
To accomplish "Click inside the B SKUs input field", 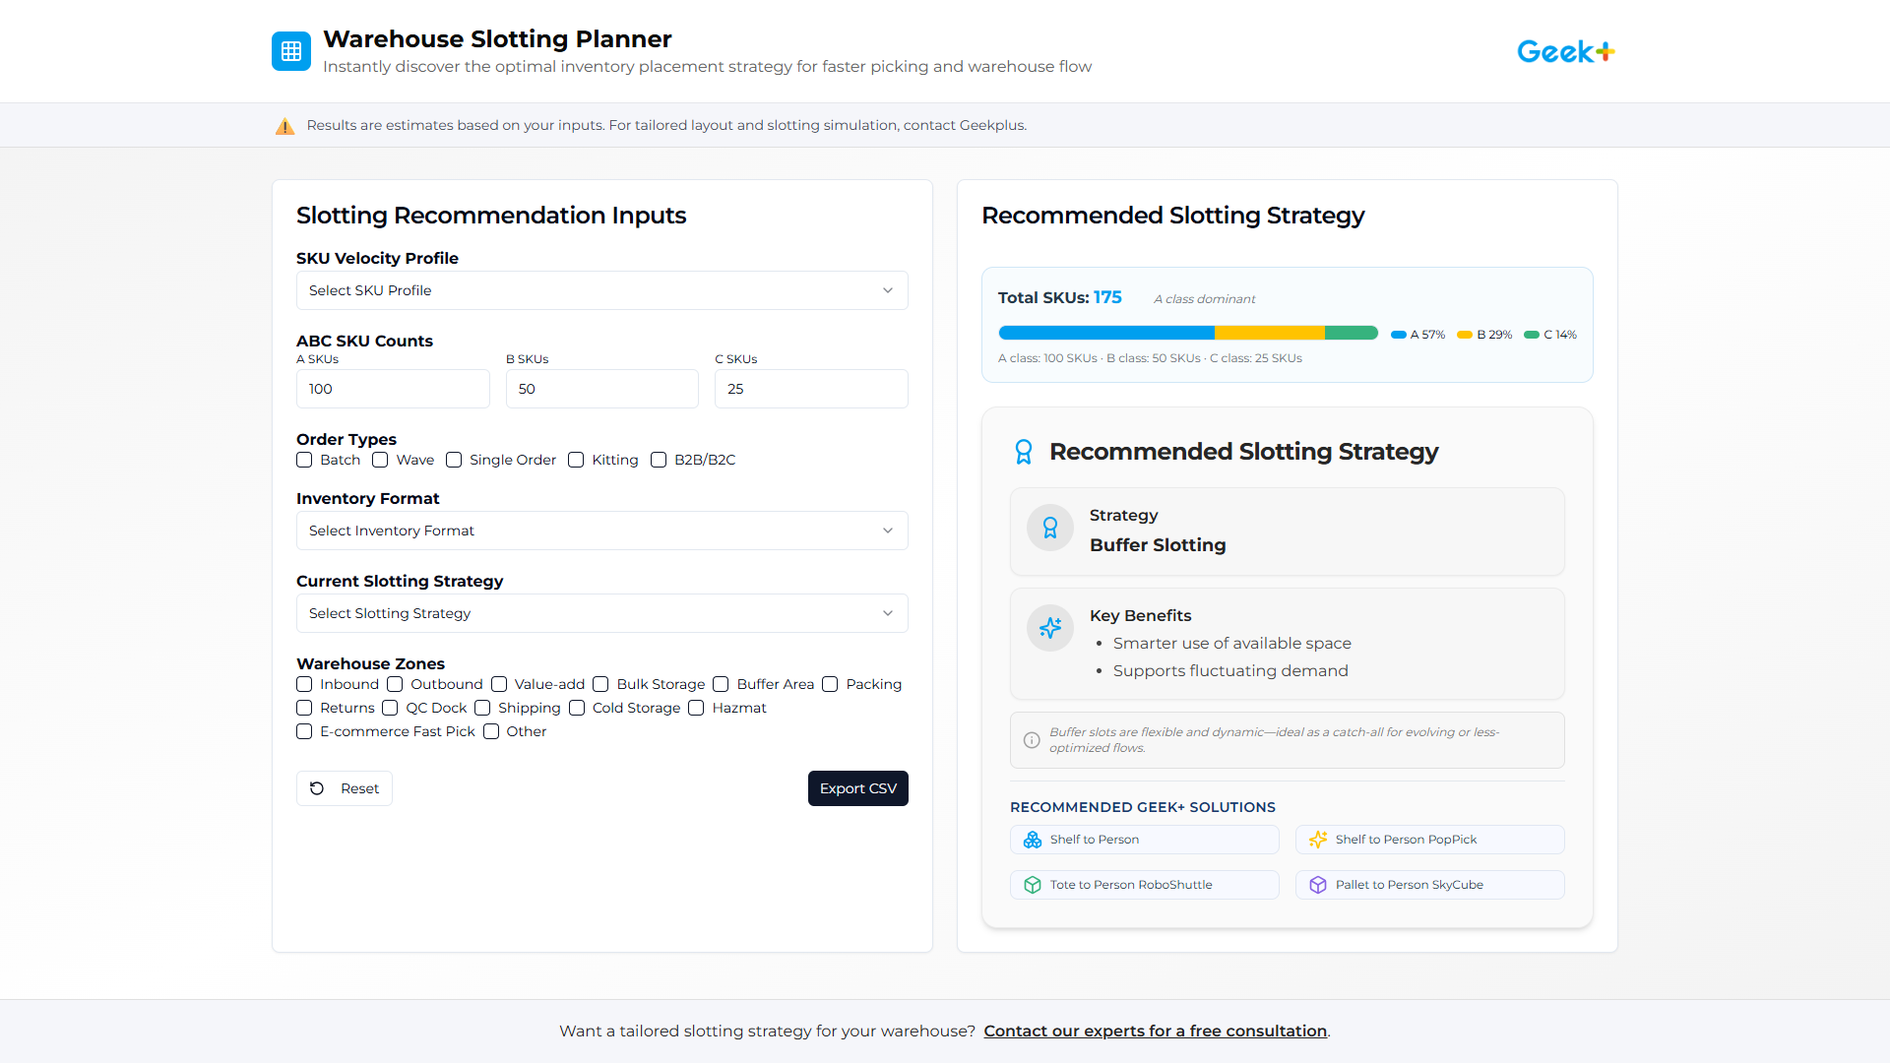I will (601, 389).
